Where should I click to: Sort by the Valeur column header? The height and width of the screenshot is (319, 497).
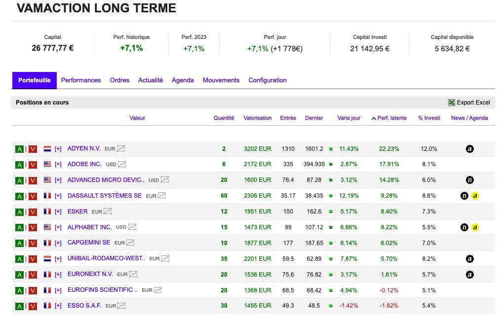[137, 118]
